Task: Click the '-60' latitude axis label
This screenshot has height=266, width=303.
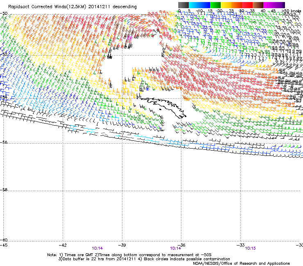Action: pyautogui.click(x=4, y=240)
